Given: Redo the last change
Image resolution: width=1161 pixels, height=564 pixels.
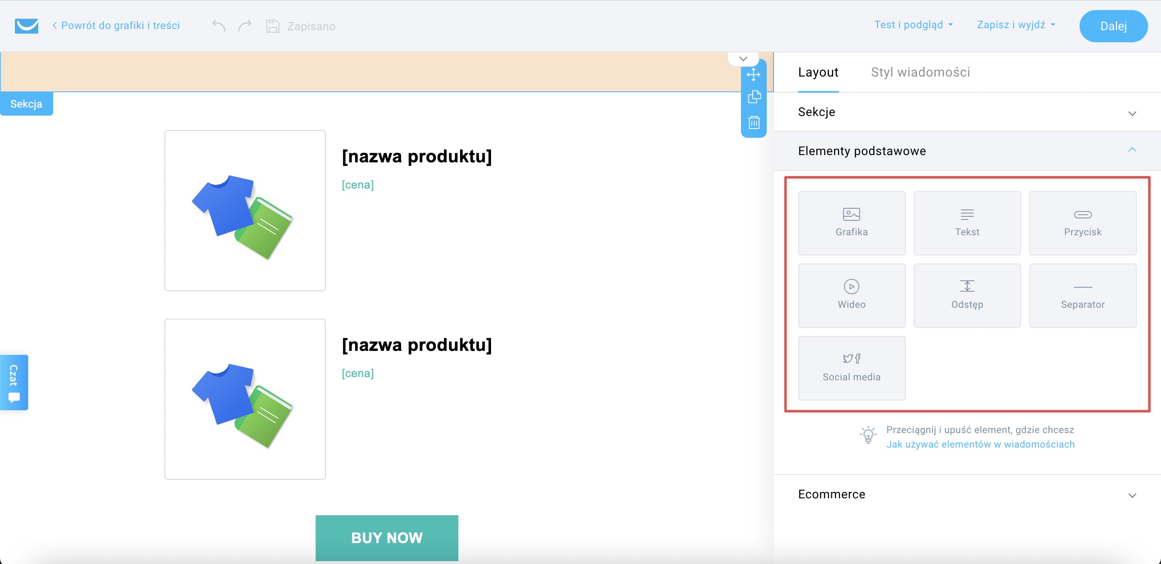Looking at the screenshot, I should [x=245, y=26].
